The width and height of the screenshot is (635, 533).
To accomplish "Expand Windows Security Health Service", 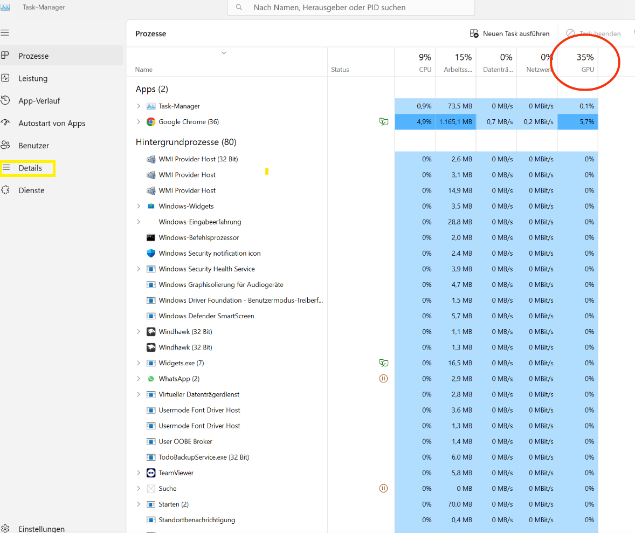I will pyautogui.click(x=139, y=269).
